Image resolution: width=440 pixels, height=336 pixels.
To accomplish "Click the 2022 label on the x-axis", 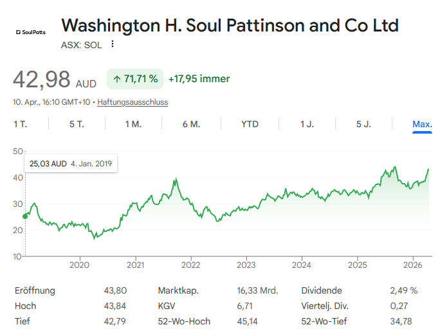I will click(x=190, y=264).
